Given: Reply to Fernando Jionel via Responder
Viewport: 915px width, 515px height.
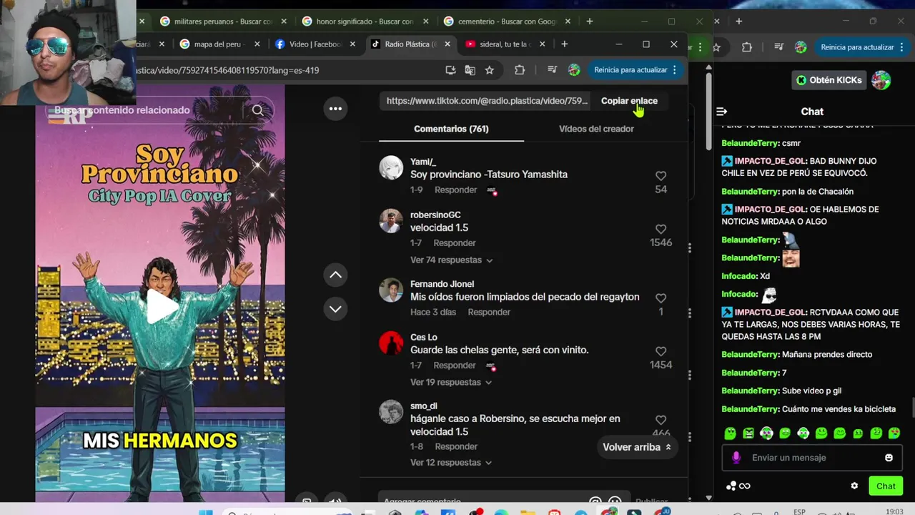Looking at the screenshot, I should (x=489, y=312).
